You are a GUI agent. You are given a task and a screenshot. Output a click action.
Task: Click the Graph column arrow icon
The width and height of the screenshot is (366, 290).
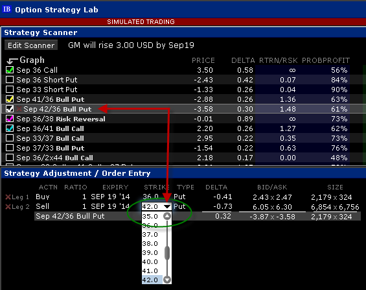[12, 61]
